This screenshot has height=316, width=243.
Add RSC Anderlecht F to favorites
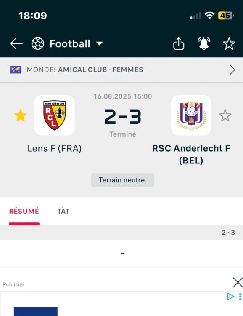click(x=225, y=115)
